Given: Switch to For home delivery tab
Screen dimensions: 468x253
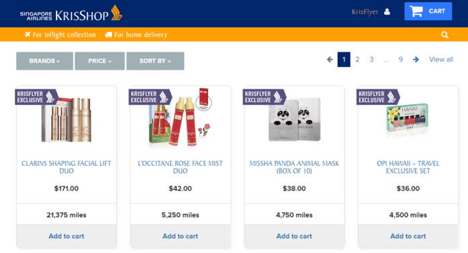Looking at the screenshot, I should coord(136,35).
